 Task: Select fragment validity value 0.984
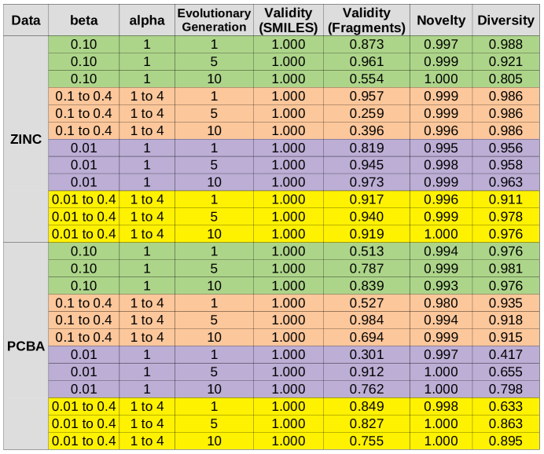(366, 320)
